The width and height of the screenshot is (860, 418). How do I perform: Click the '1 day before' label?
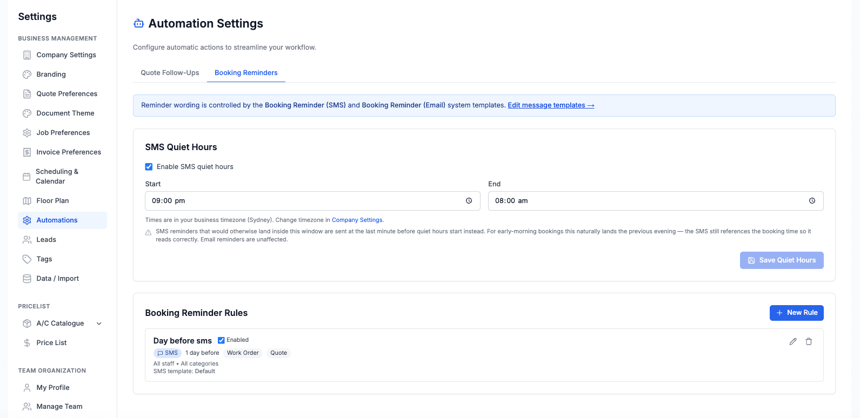202,353
